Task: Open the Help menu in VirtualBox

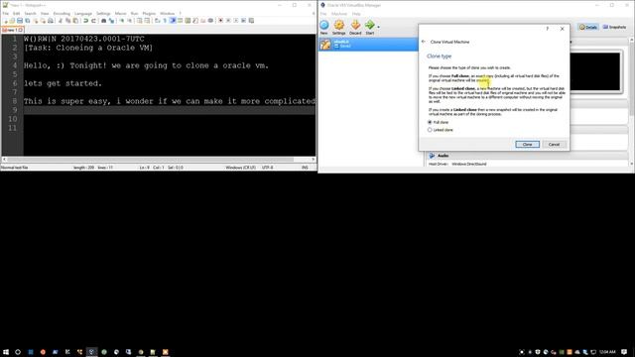Action: 356,14
